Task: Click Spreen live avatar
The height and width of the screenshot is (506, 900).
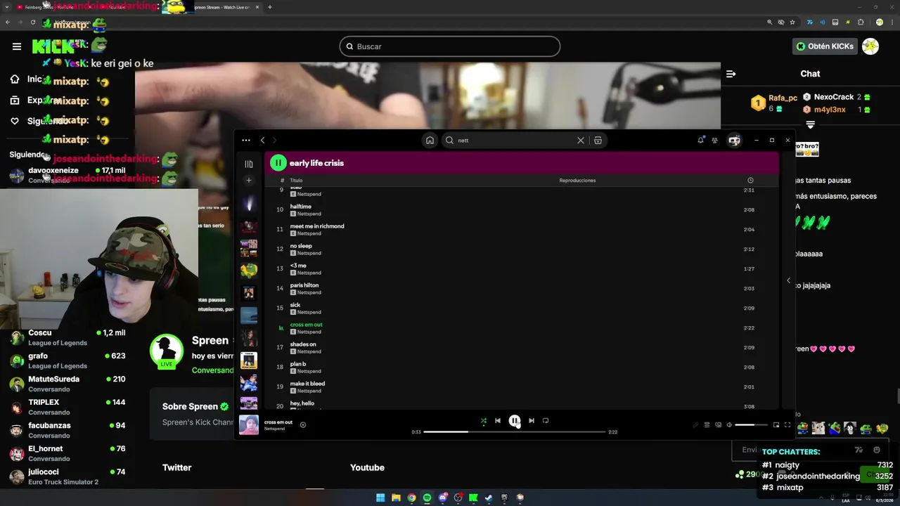Action: point(167,351)
